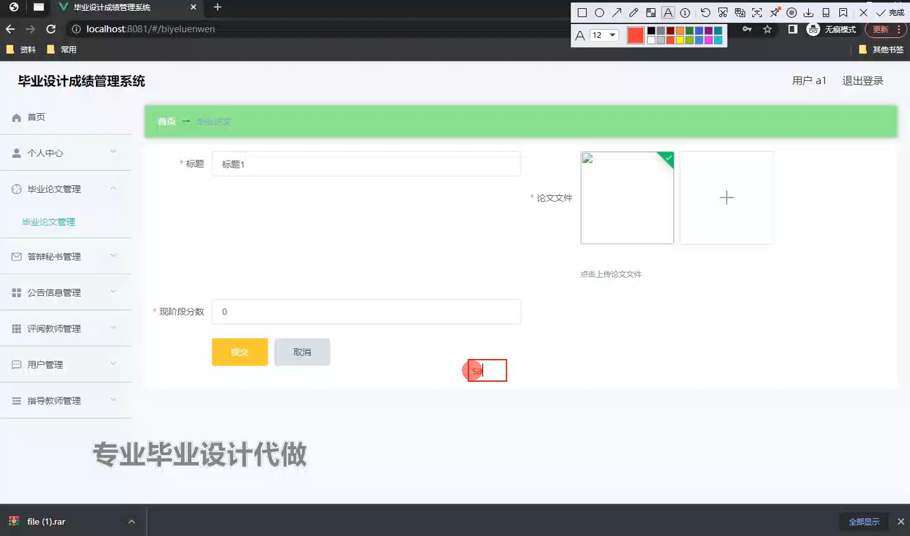
Task: Select the rectangle annotation tool
Action: 582,13
